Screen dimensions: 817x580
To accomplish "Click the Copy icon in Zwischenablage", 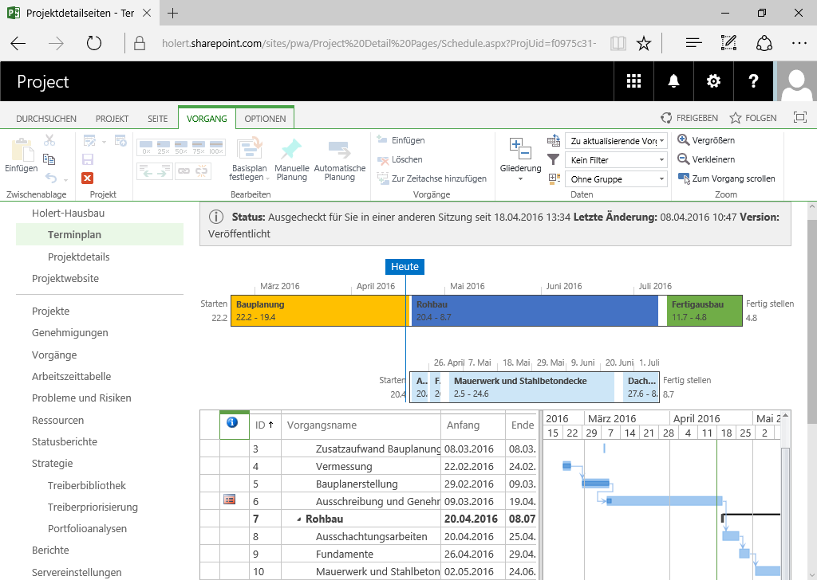I will tap(49, 159).
